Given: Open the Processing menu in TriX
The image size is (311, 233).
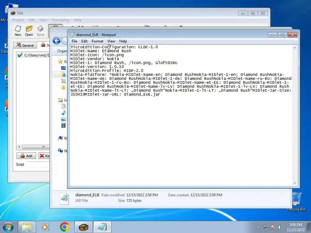Looking at the screenshot, I should click(60, 20).
